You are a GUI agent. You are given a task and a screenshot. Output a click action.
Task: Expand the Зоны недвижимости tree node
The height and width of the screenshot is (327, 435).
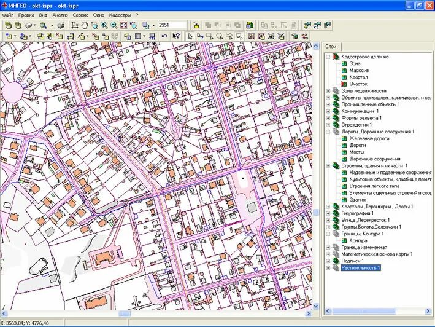pyautogui.click(x=328, y=91)
